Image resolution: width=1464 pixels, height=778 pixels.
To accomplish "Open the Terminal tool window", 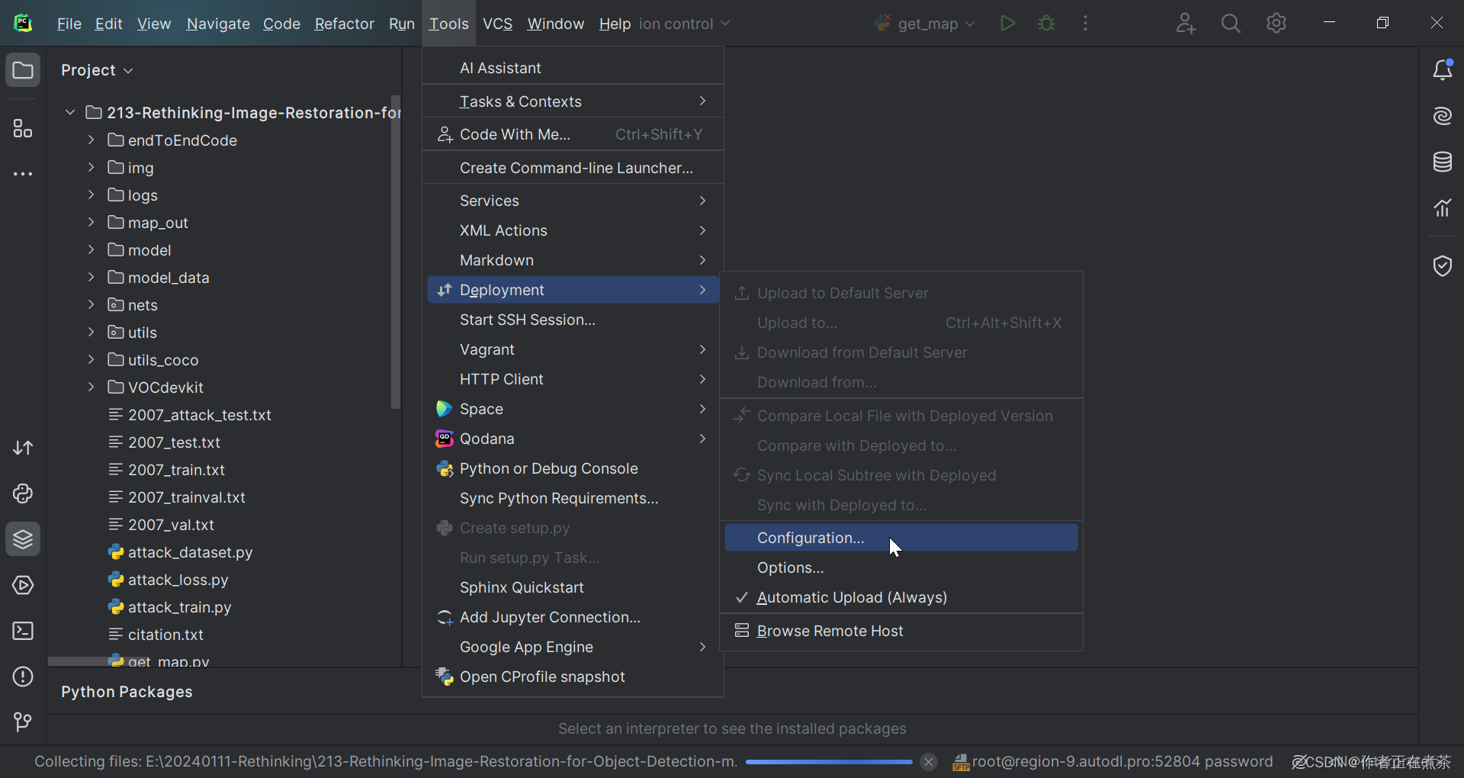I will (22, 631).
